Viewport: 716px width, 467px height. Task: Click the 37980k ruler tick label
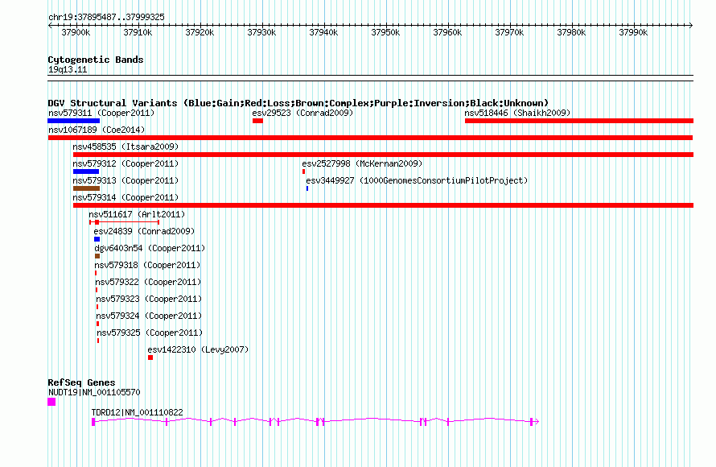click(x=571, y=32)
